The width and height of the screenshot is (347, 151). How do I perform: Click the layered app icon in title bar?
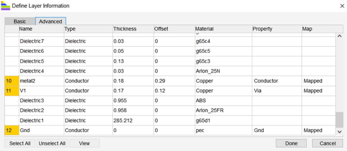6,6
